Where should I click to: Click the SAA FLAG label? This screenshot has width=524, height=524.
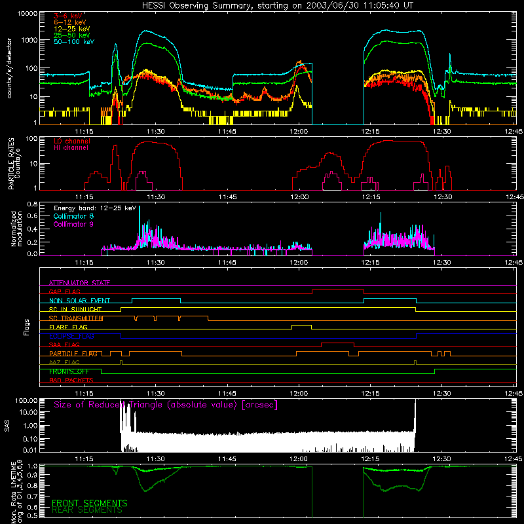point(64,345)
